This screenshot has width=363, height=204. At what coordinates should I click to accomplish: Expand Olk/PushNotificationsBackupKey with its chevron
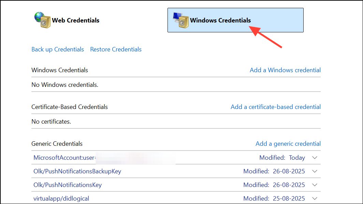315,171
